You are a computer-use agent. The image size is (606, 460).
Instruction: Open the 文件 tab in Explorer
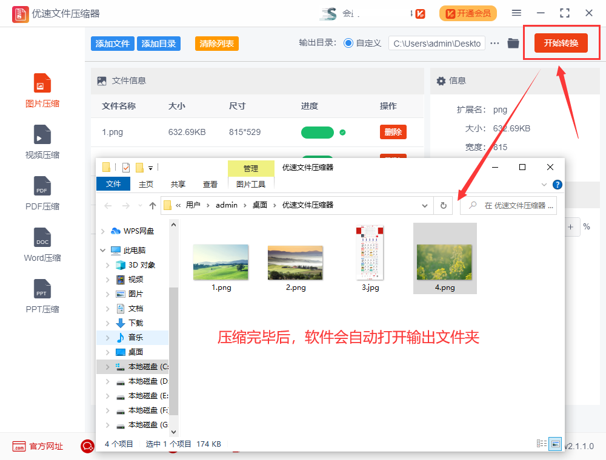click(113, 184)
